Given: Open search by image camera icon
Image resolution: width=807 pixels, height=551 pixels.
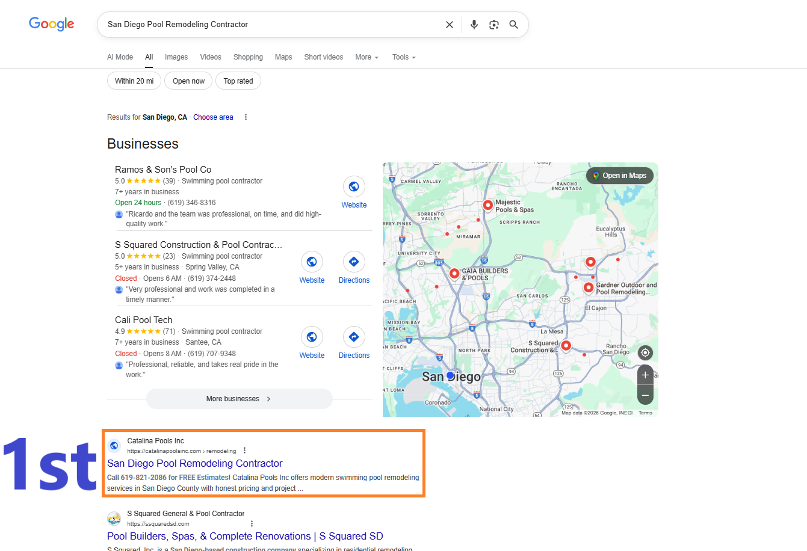Looking at the screenshot, I should coord(494,25).
